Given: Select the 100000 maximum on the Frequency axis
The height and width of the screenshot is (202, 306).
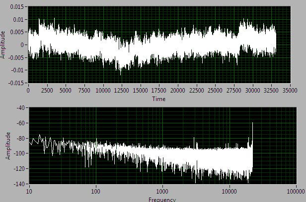Looking at the screenshot, I should [x=296, y=191].
